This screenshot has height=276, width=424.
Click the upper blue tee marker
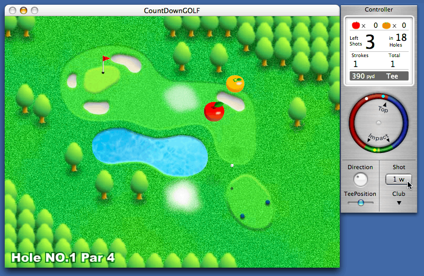pos(267,202)
